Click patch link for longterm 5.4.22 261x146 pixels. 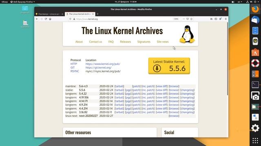(136, 94)
